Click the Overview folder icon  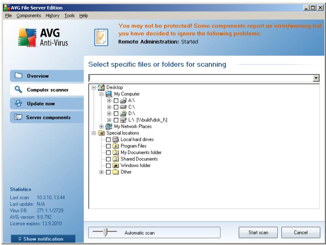click(x=18, y=75)
